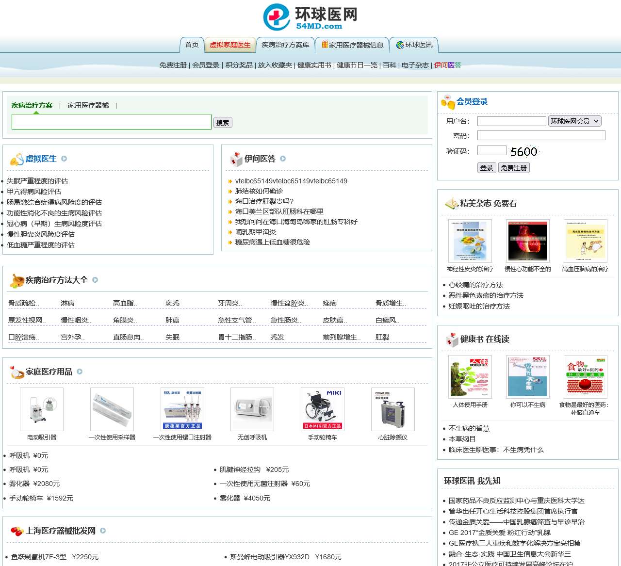Image resolution: width=621 pixels, height=566 pixels.
Task: Click the arrow icon next to 家庭医疗用品
Action: [x=80, y=372]
